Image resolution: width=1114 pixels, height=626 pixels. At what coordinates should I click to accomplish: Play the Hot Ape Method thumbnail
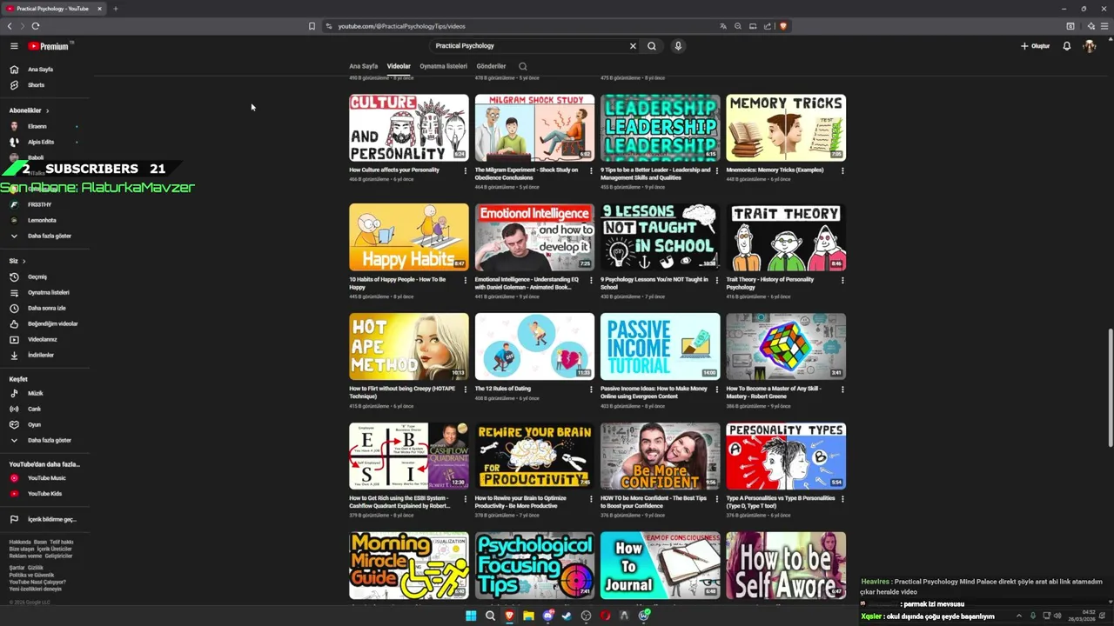click(x=409, y=346)
